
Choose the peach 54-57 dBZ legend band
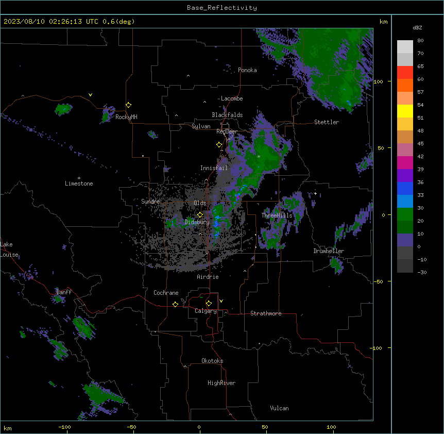[405, 98]
